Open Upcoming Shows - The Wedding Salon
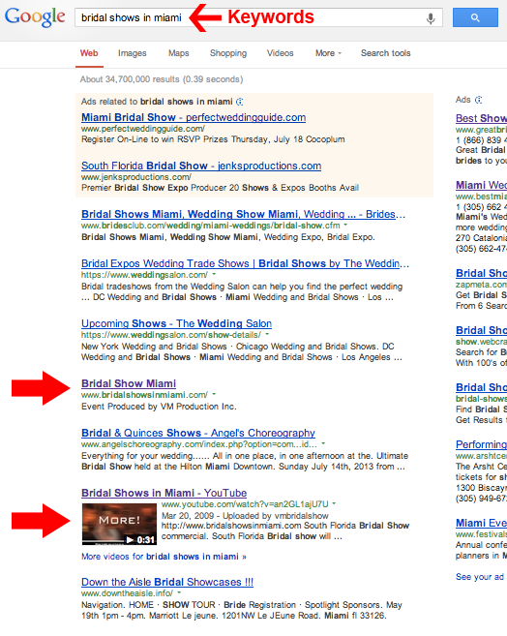The image size is (507, 636). (176, 323)
